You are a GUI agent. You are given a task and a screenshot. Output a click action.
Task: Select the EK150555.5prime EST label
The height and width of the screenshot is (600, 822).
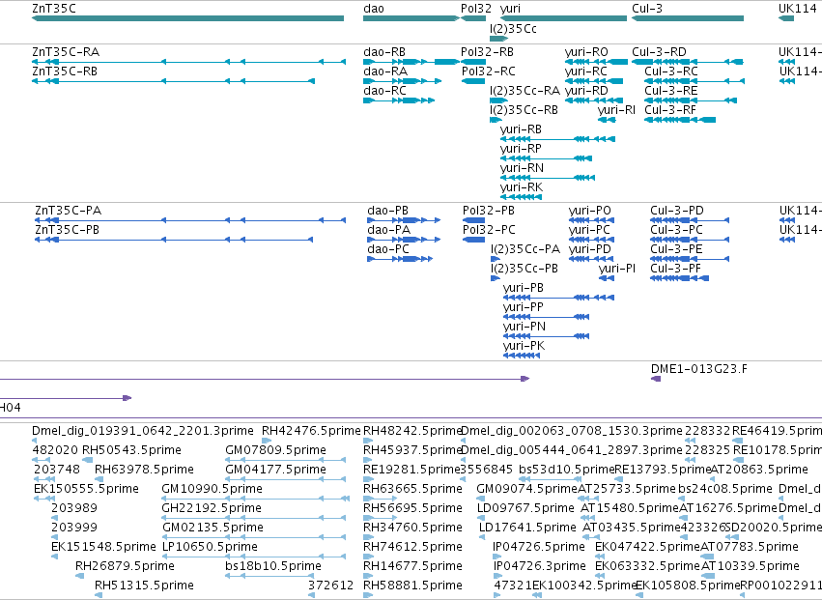[87, 489]
